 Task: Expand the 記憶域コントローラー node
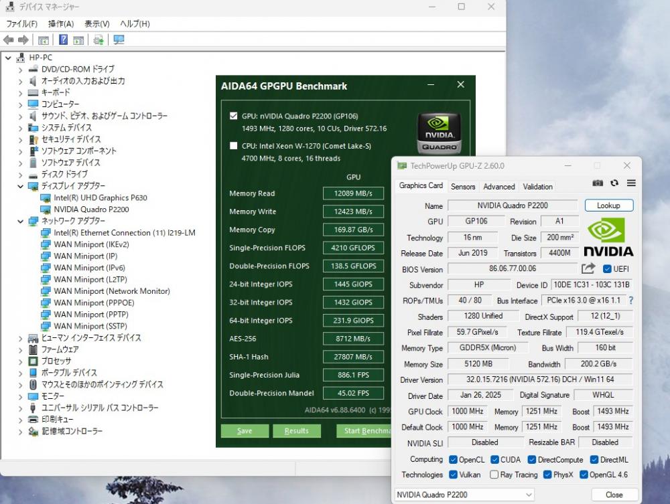[x=20, y=432]
